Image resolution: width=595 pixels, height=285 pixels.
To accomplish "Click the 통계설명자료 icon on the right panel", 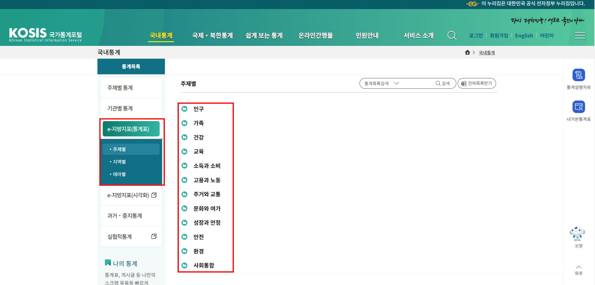I will (x=578, y=75).
